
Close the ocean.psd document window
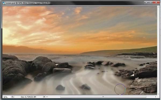click(x=156, y=2)
